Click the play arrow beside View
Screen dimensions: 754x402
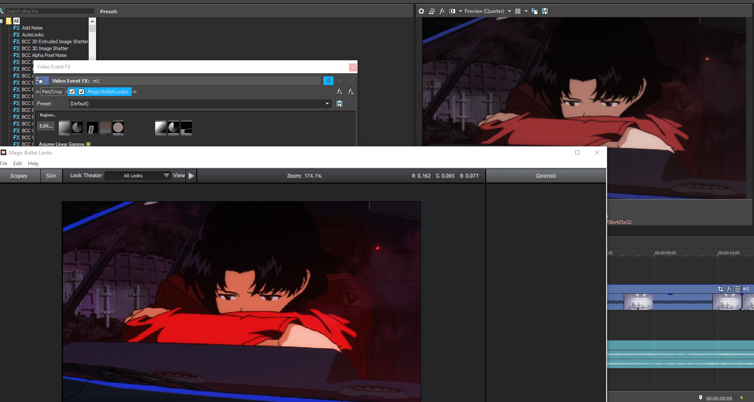[x=191, y=176]
